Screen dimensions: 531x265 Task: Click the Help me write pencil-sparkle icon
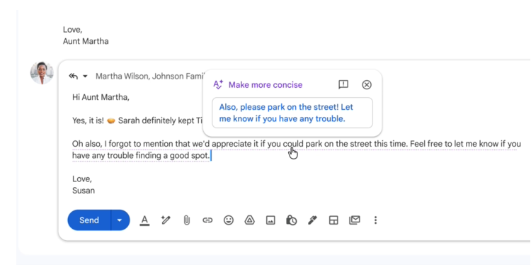coord(166,220)
